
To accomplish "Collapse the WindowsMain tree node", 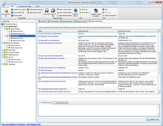I will (5, 36).
